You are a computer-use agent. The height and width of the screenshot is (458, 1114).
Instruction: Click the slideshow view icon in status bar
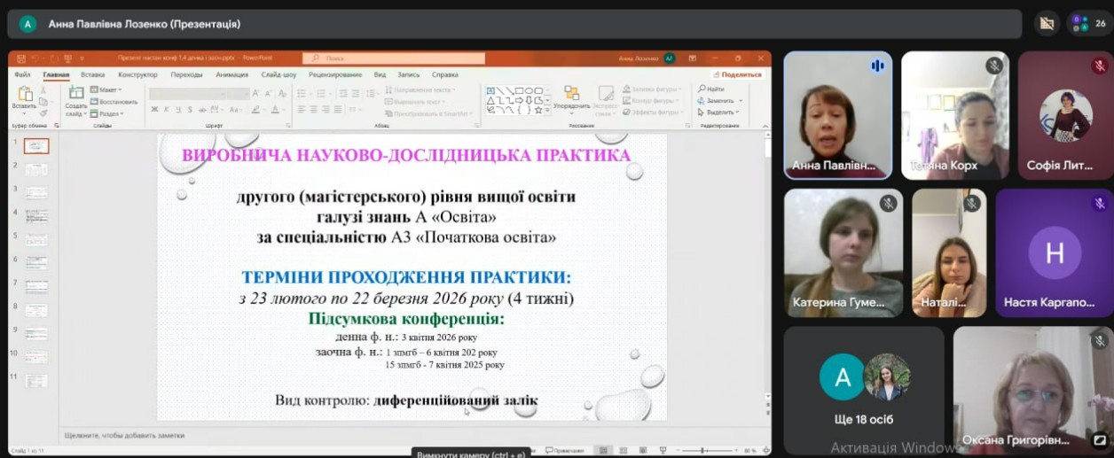(663, 450)
